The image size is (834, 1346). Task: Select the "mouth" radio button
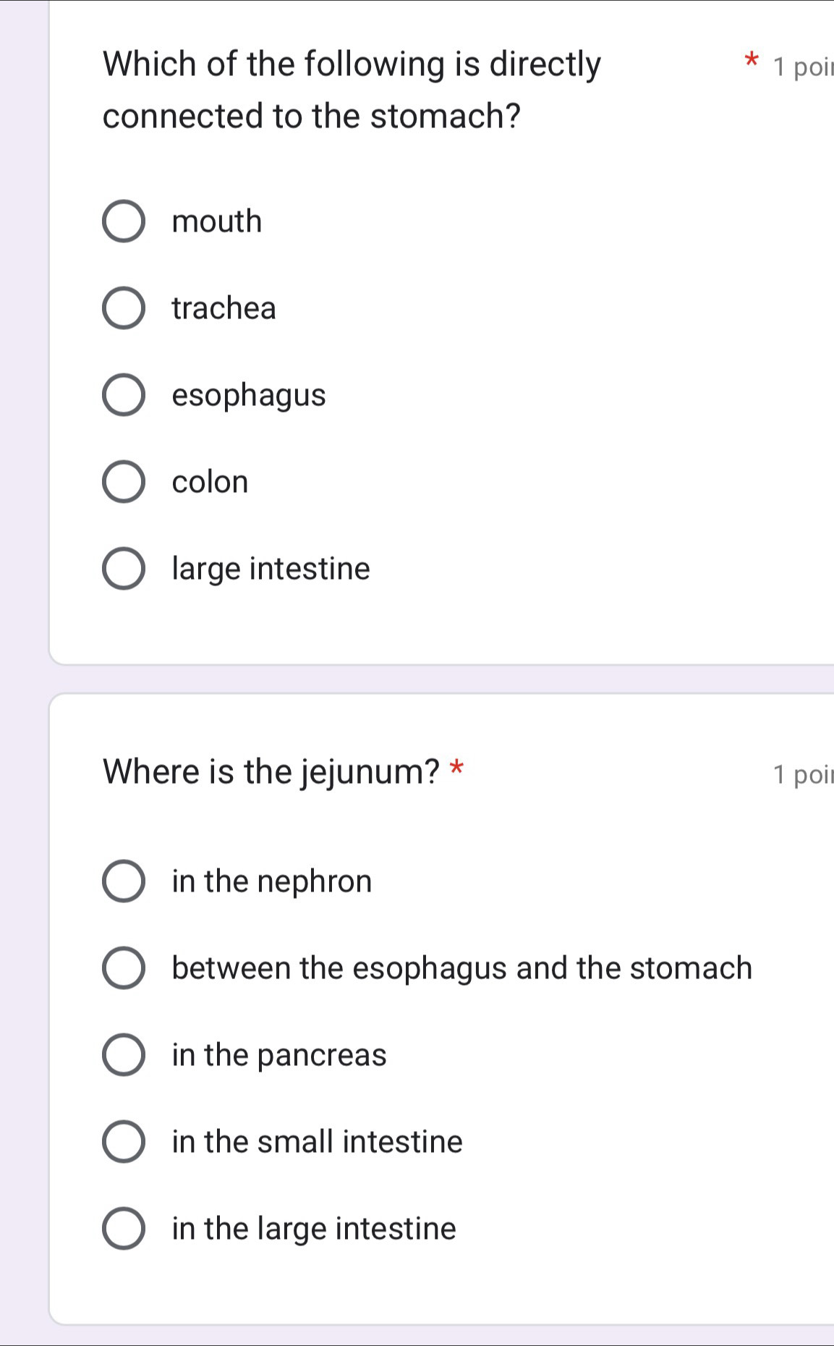coord(124,221)
